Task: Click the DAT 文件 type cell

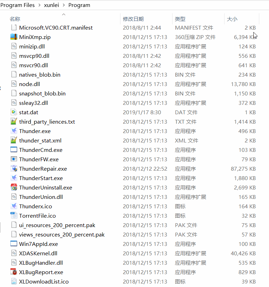Action: coord(186,112)
